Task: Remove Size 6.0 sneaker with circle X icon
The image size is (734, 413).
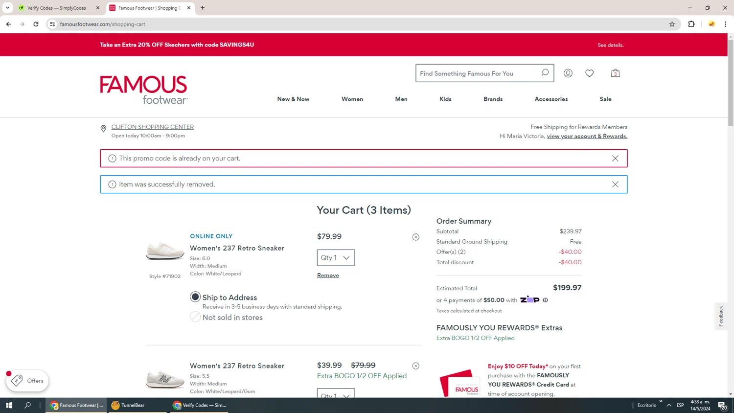Action: (415, 237)
